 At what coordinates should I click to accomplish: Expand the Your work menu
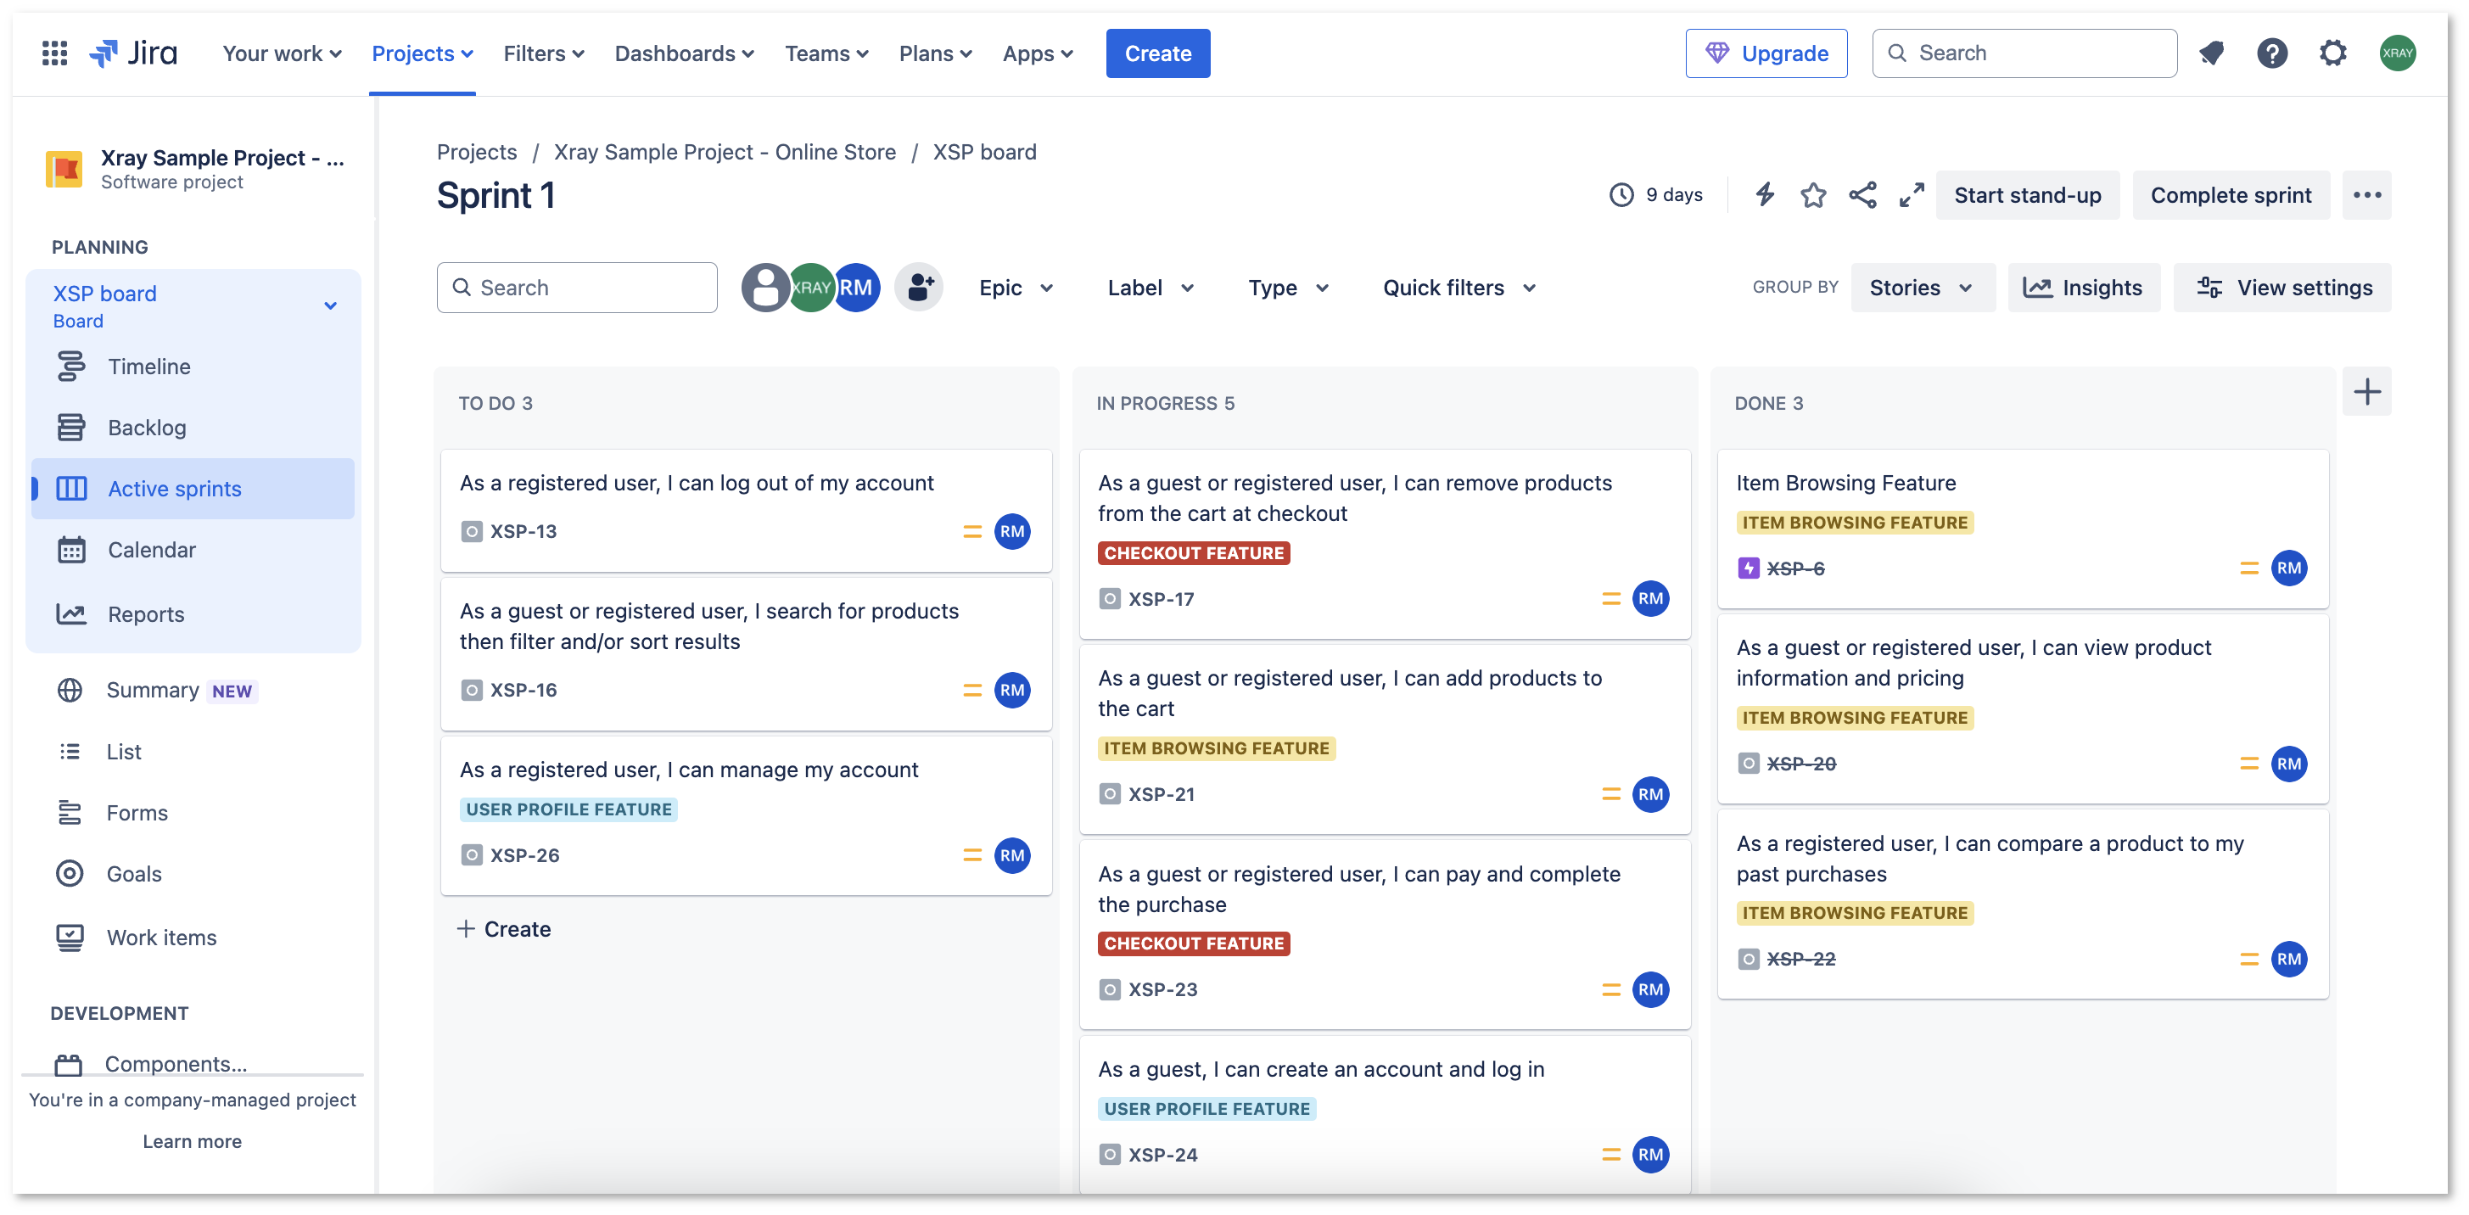[x=282, y=53]
